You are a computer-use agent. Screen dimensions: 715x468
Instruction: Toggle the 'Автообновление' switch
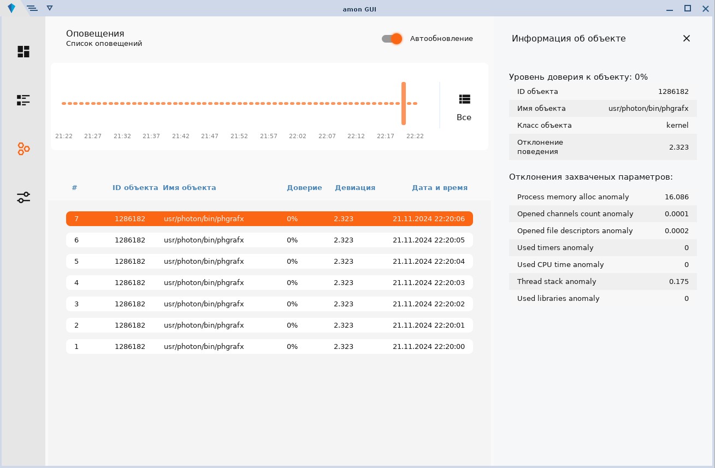392,39
